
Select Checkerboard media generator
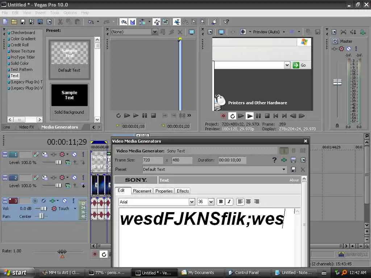pyautogui.click(x=23, y=33)
